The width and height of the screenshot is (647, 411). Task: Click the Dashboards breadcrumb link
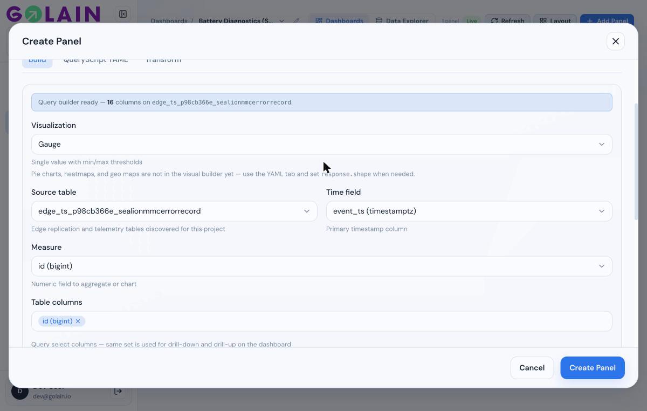pyautogui.click(x=169, y=21)
